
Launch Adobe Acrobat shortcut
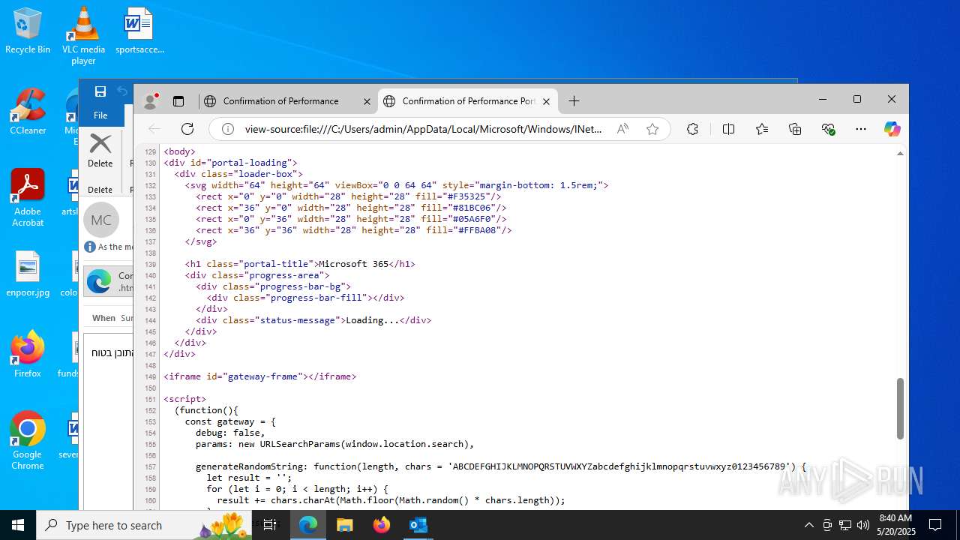point(28,198)
